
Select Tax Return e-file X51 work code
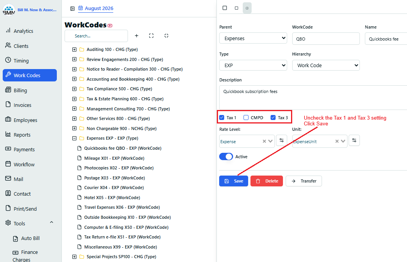point(122,237)
